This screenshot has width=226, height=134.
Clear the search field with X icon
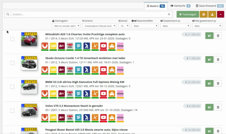169,14
